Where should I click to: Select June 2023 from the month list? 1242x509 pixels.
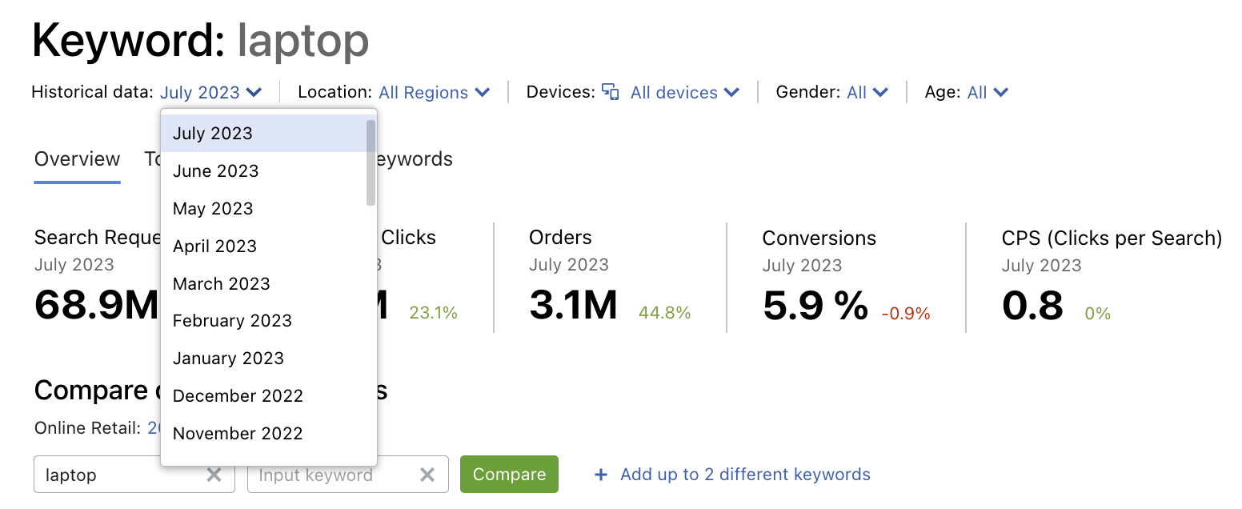pos(215,170)
